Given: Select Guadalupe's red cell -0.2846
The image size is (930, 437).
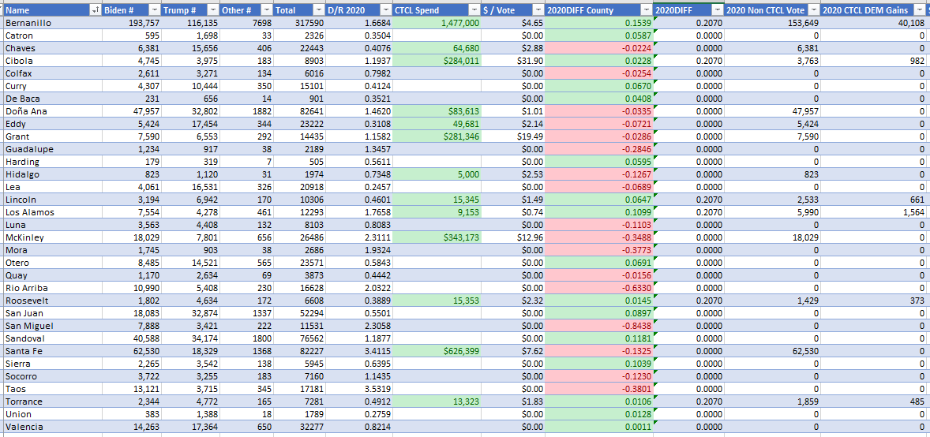Looking at the screenshot, I should (599, 149).
